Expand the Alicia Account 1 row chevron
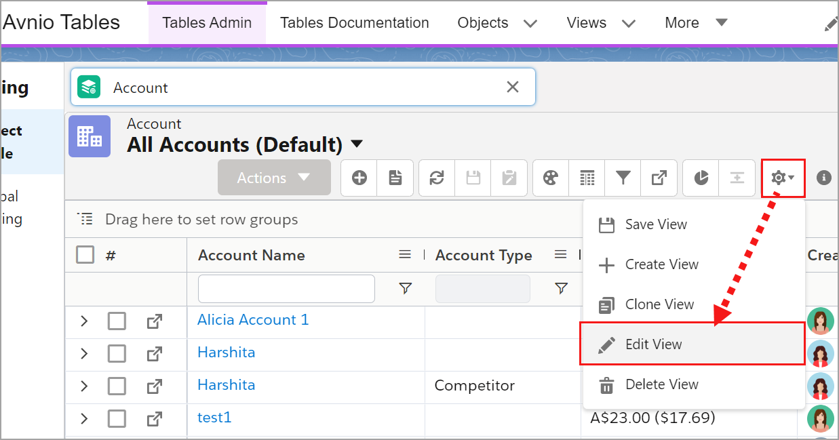 click(84, 321)
